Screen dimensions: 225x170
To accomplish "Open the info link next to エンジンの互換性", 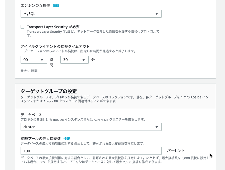I will click(56, 6).
